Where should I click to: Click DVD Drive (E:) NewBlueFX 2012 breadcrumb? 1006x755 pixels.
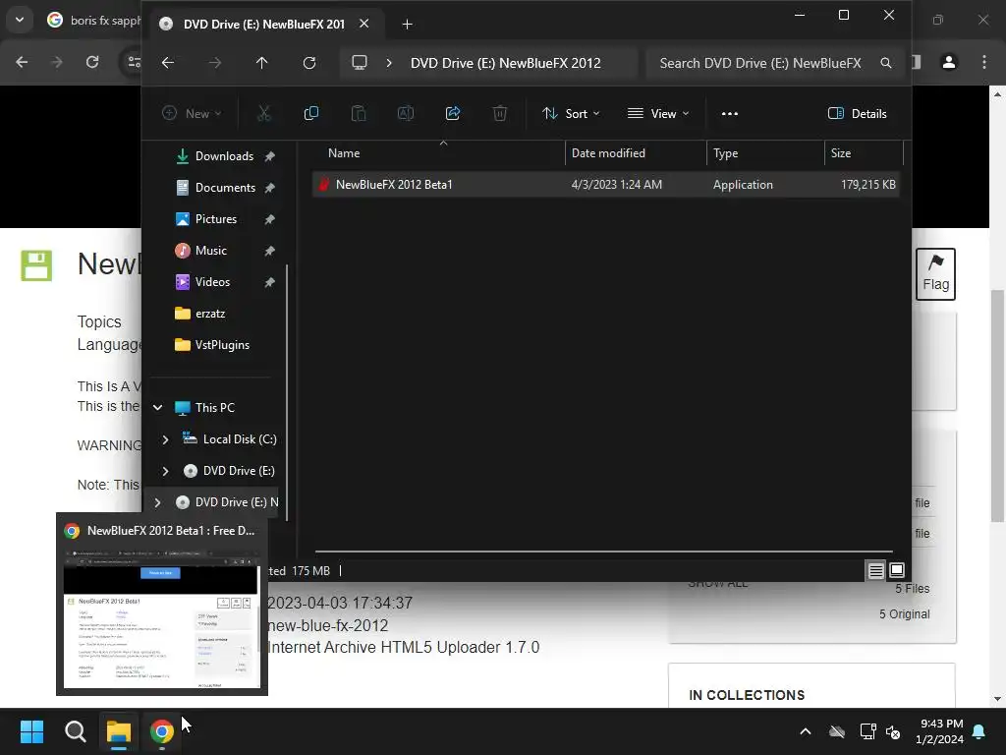point(506,63)
